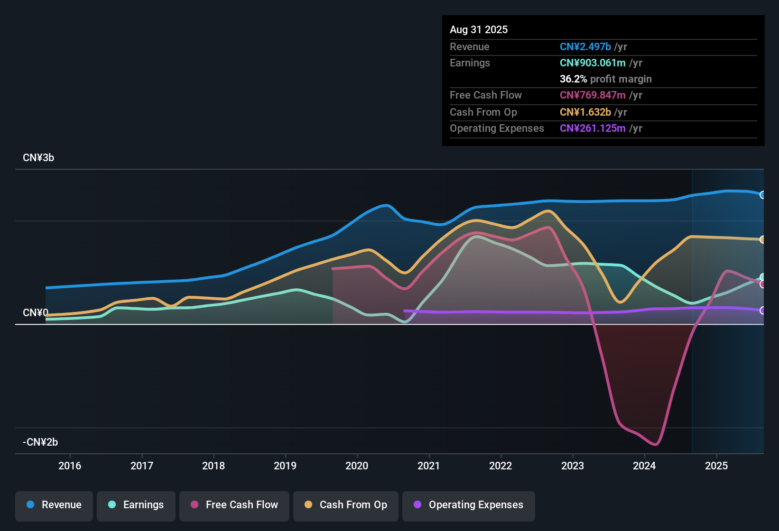This screenshot has height=531, width=779.
Task: Click the CN¥2.497b revenue value link
Action: click(585, 46)
